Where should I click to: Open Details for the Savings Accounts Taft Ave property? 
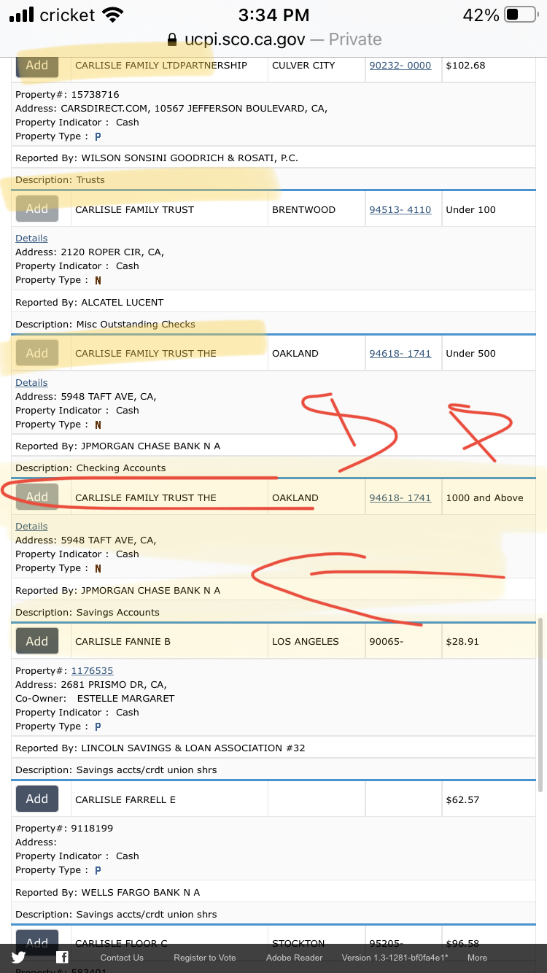tap(31, 526)
